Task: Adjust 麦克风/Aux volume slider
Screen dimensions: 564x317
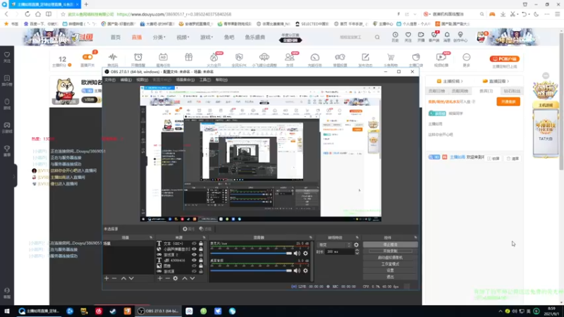Action: point(251,254)
